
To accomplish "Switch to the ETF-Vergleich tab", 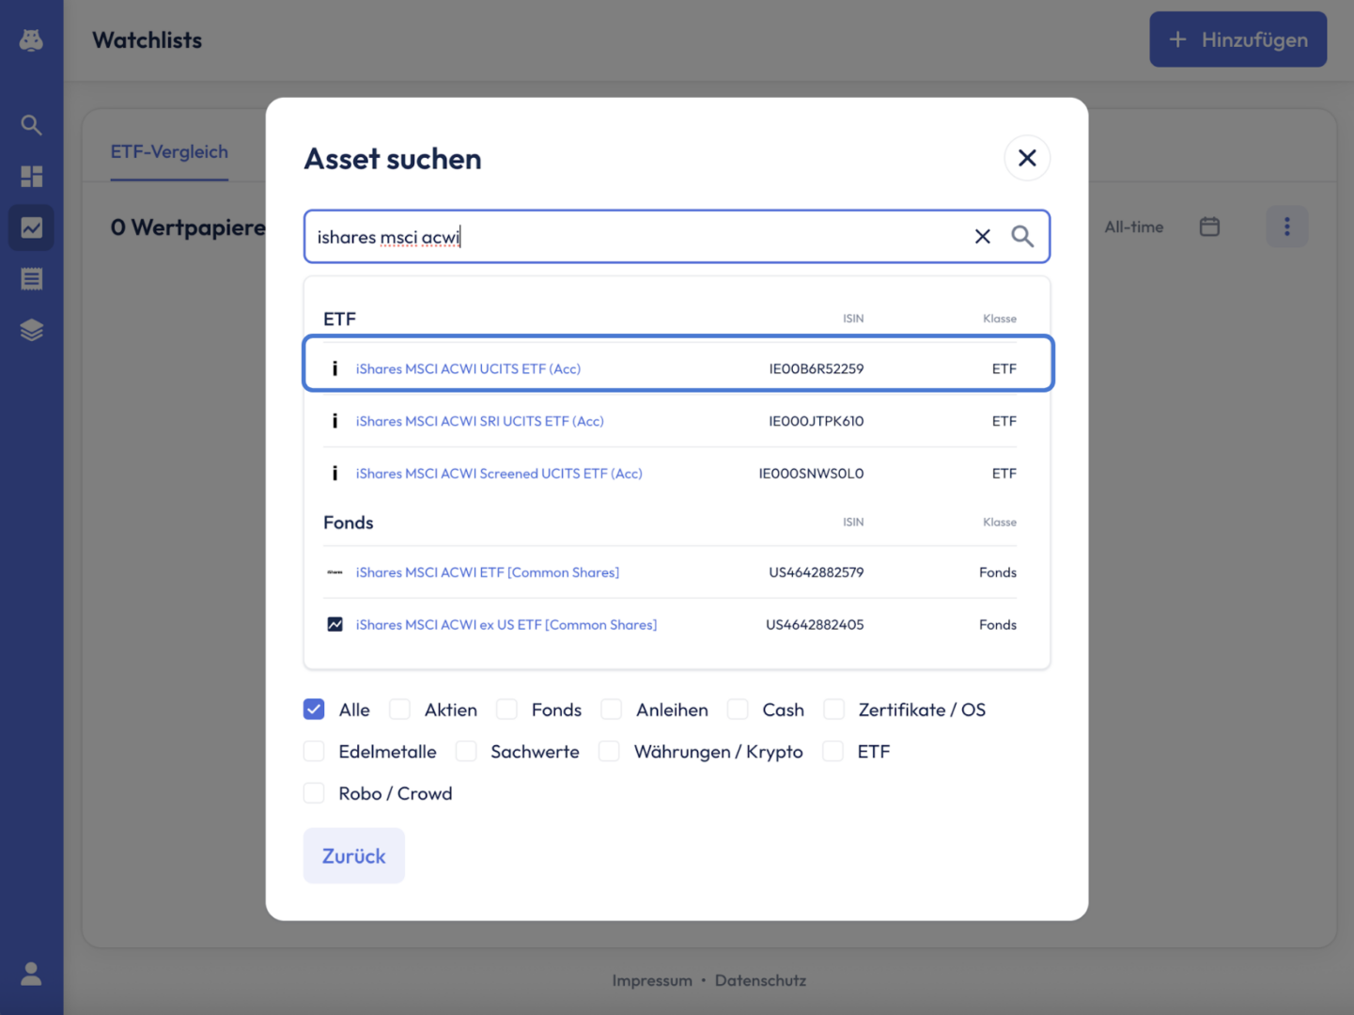I will (169, 152).
